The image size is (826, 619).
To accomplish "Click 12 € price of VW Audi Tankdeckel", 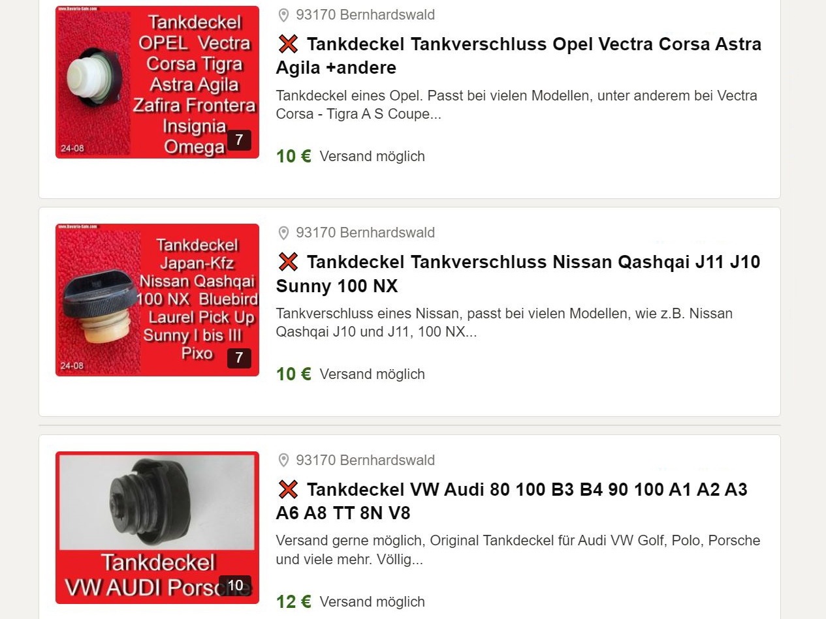I will coord(294,602).
